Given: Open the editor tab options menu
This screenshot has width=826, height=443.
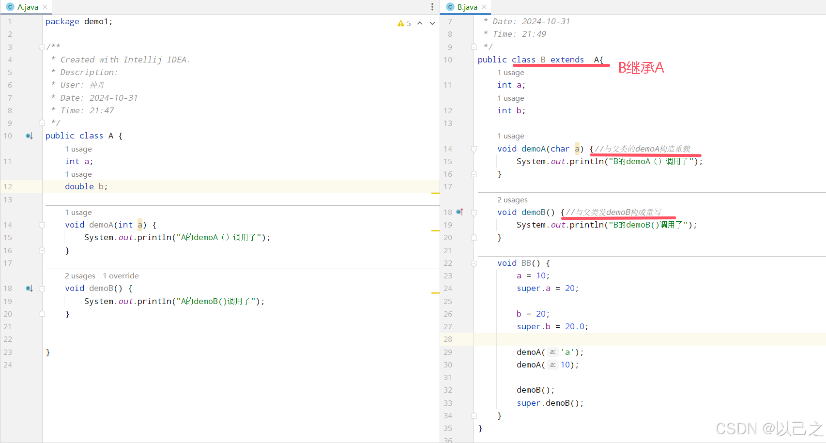Looking at the screenshot, I should coord(432,7).
